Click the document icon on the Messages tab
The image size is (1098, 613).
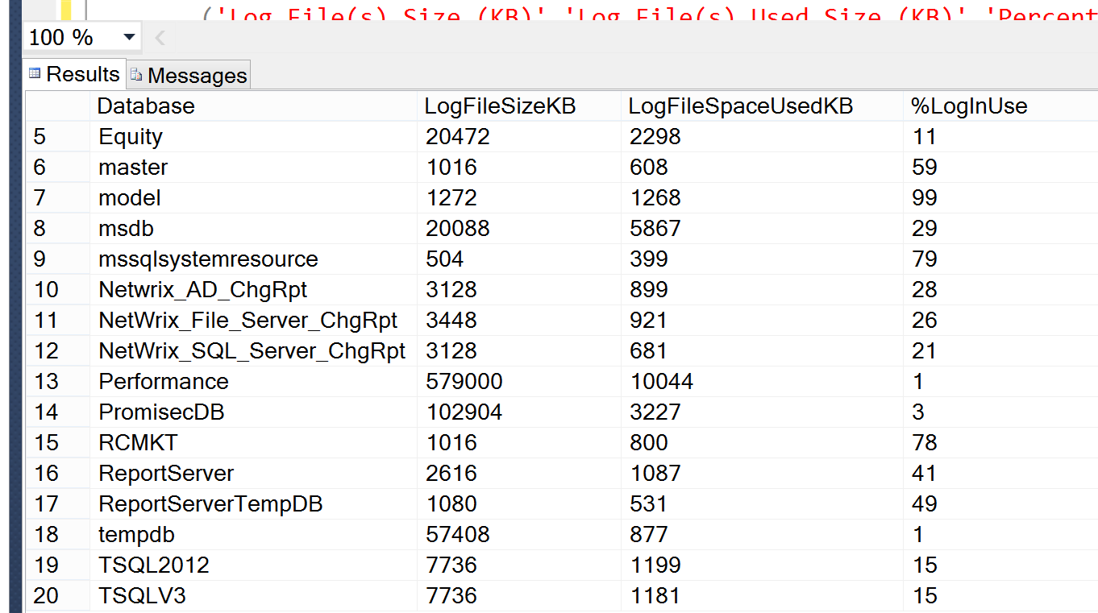[134, 75]
